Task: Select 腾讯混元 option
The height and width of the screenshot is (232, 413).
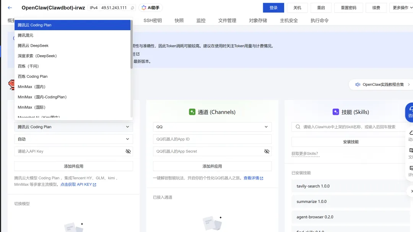Action: 72,35
